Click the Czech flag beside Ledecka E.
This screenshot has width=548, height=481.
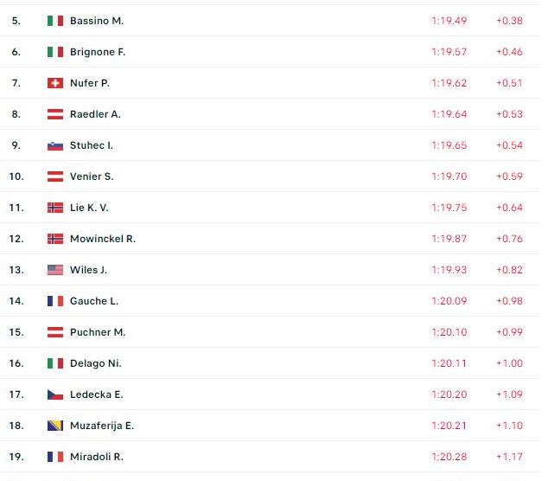tap(55, 394)
